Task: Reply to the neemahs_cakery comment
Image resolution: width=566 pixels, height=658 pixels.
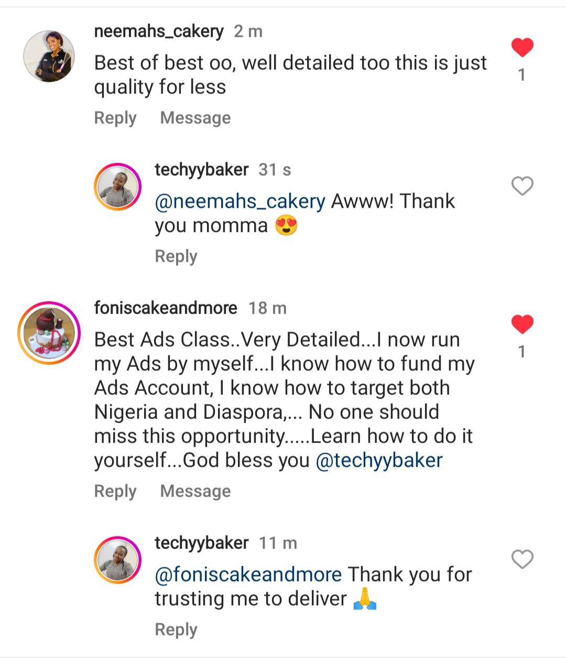Action: click(x=115, y=118)
